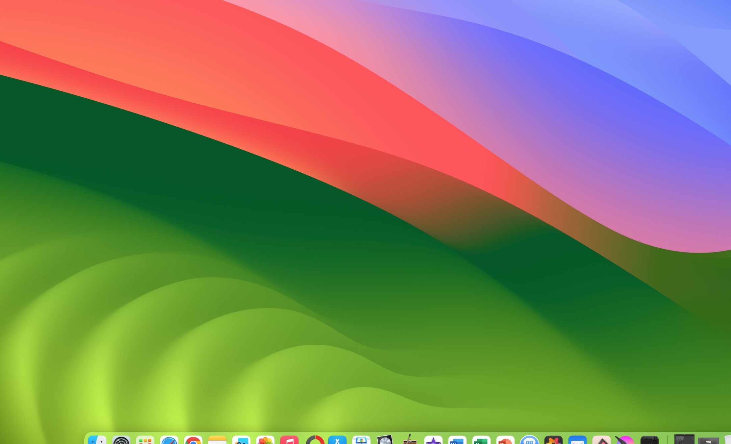Screen dimensions: 731x444
Task: Launch the Music app
Action: coord(289,440)
